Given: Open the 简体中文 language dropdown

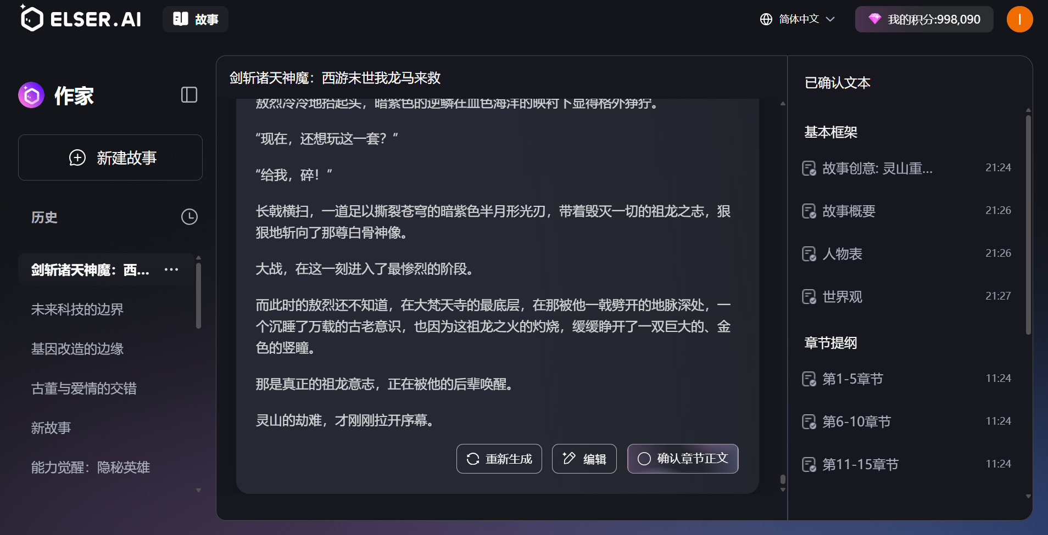Looking at the screenshot, I should tap(798, 19).
